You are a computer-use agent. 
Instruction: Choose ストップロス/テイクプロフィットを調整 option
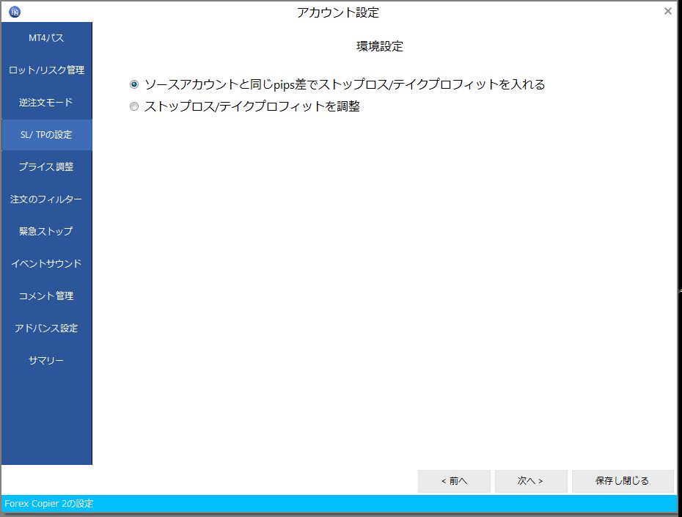[133, 106]
